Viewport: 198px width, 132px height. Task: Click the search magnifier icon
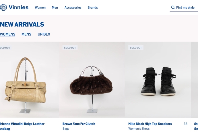[x=173, y=7]
